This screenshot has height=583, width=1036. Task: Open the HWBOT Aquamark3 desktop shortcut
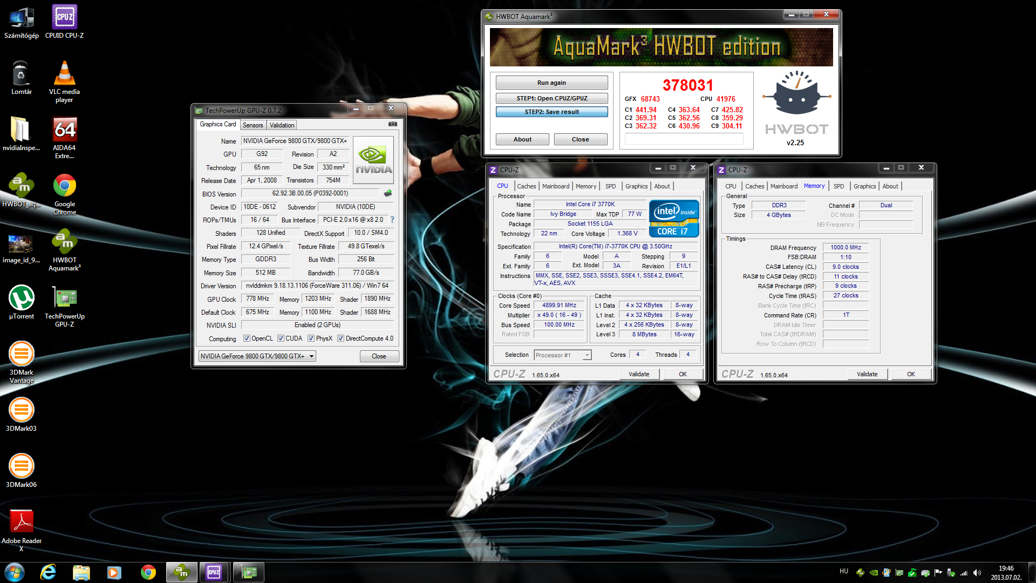tap(64, 250)
